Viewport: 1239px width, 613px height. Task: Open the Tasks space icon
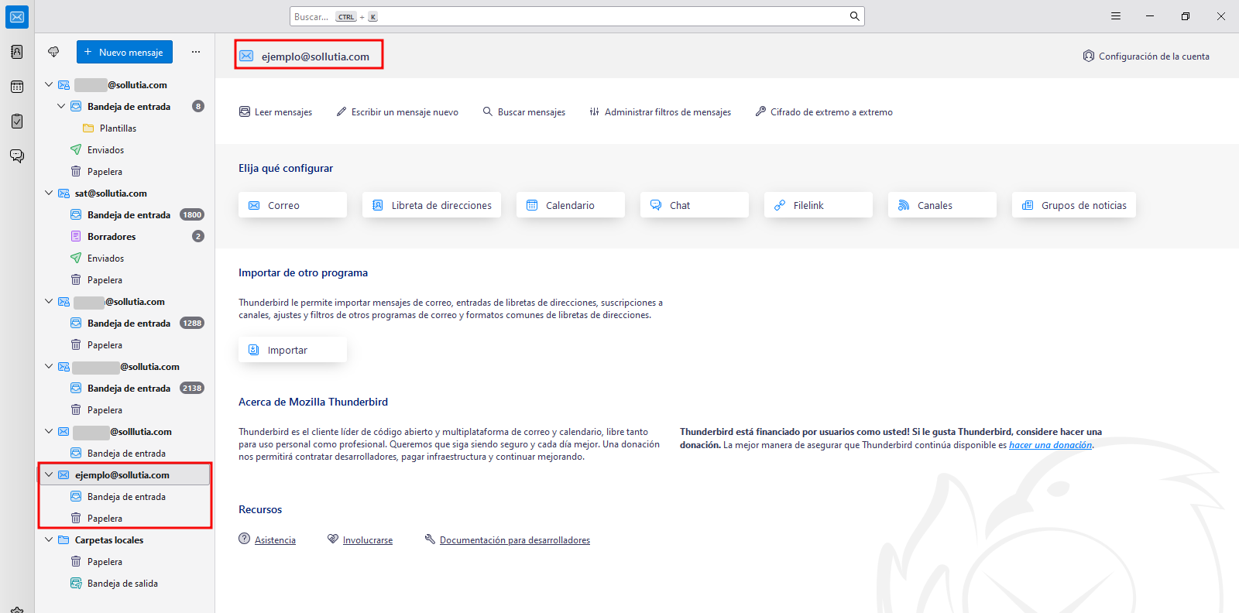pos(17,122)
